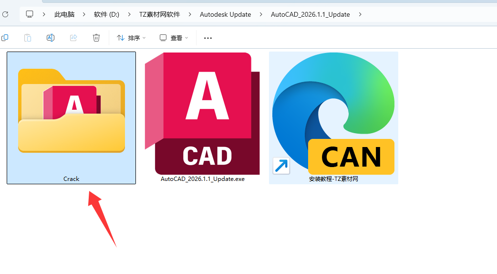The height and width of the screenshot is (274, 497).
Task: Click the 安装教程-TZ素材网 shortcut name
Action: (333, 179)
